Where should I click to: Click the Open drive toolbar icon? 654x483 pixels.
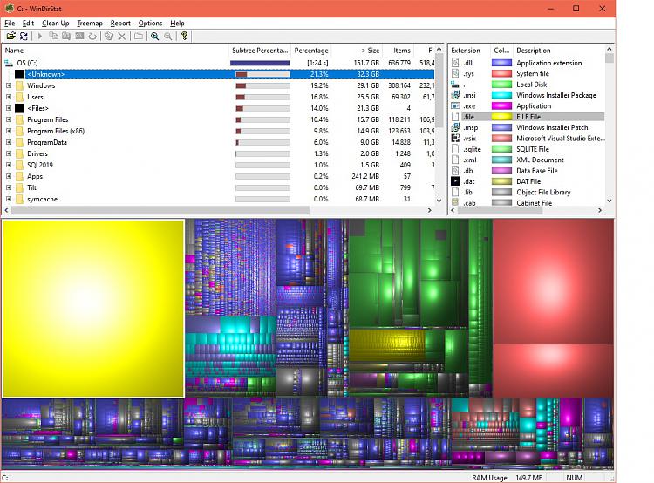[x=11, y=37]
